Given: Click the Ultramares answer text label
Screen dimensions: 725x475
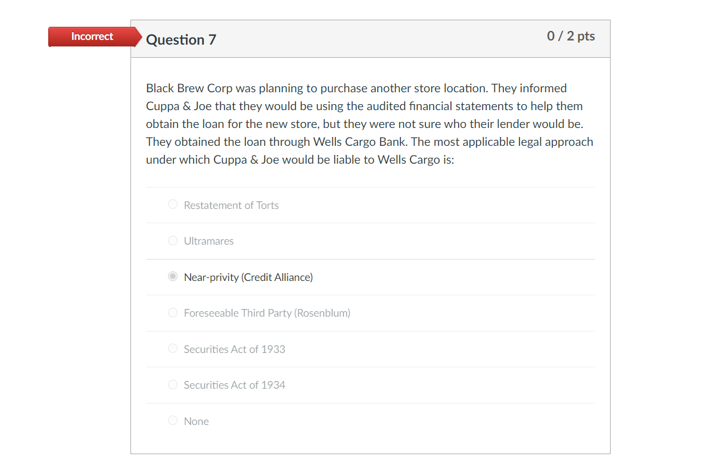Looking at the screenshot, I should click(209, 240).
